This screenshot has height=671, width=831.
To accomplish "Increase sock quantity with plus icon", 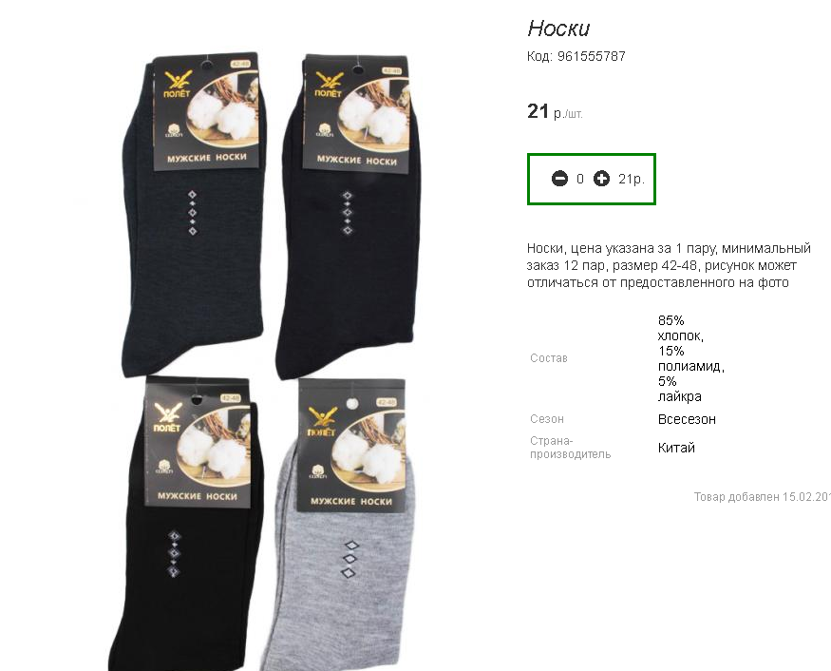I will pos(601,179).
